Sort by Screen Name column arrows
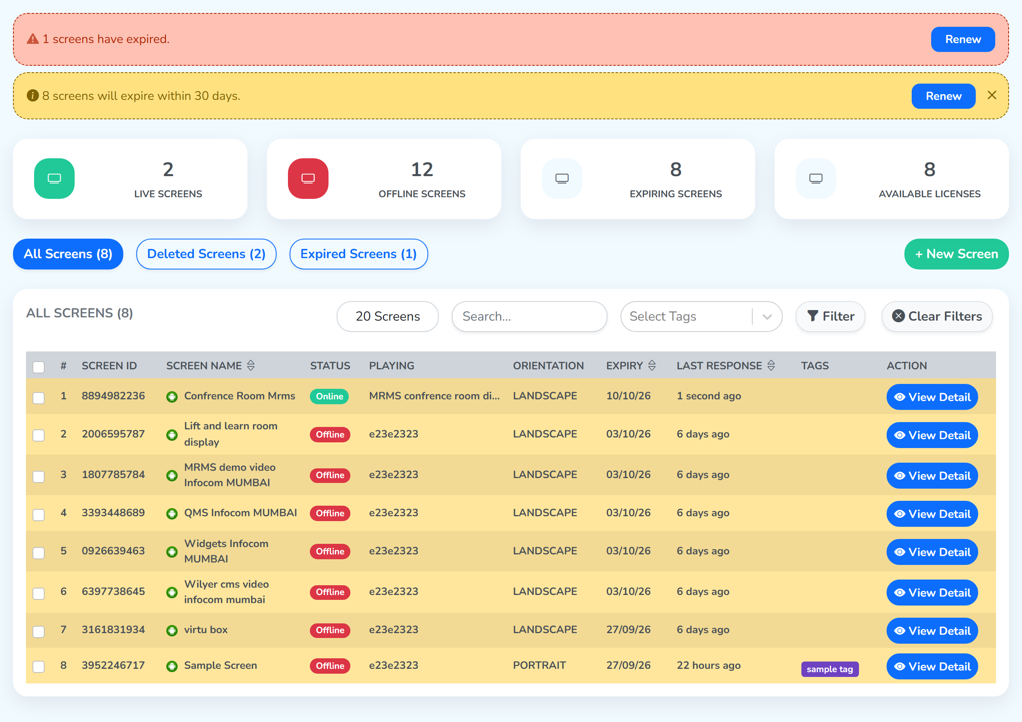This screenshot has height=722, width=1022. 251,366
